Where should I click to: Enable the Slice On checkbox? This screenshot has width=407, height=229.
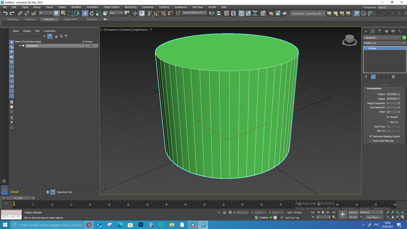[388, 122]
